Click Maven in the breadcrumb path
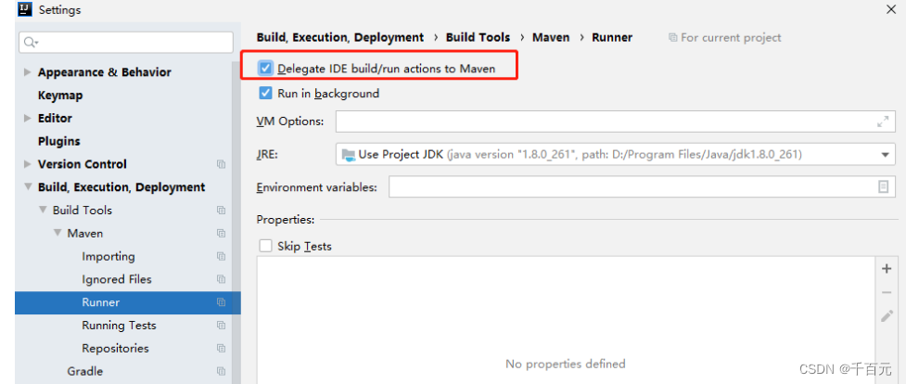The image size is (906, 384). click(551, 38)
